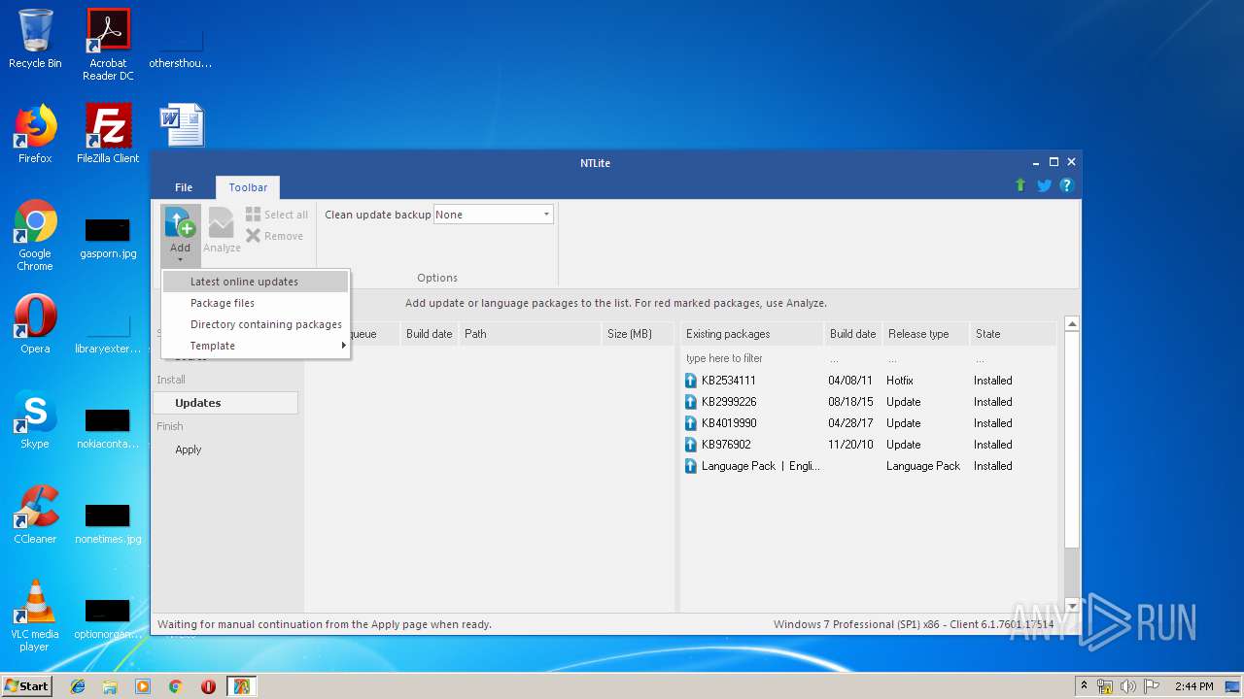Click the scrollbar down arrow
Viewport: 1244px width, 699px height.
[1072, 606]
